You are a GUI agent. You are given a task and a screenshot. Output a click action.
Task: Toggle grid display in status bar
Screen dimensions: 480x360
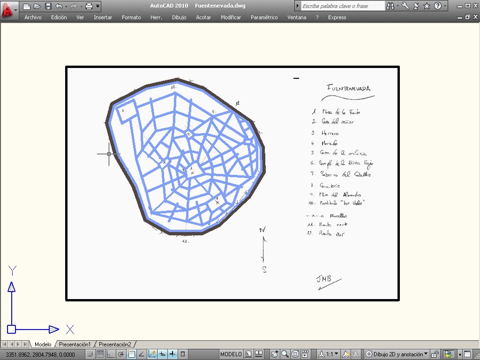100,354
